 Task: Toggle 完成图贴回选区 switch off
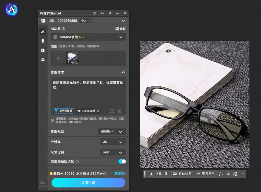(122, 161)
